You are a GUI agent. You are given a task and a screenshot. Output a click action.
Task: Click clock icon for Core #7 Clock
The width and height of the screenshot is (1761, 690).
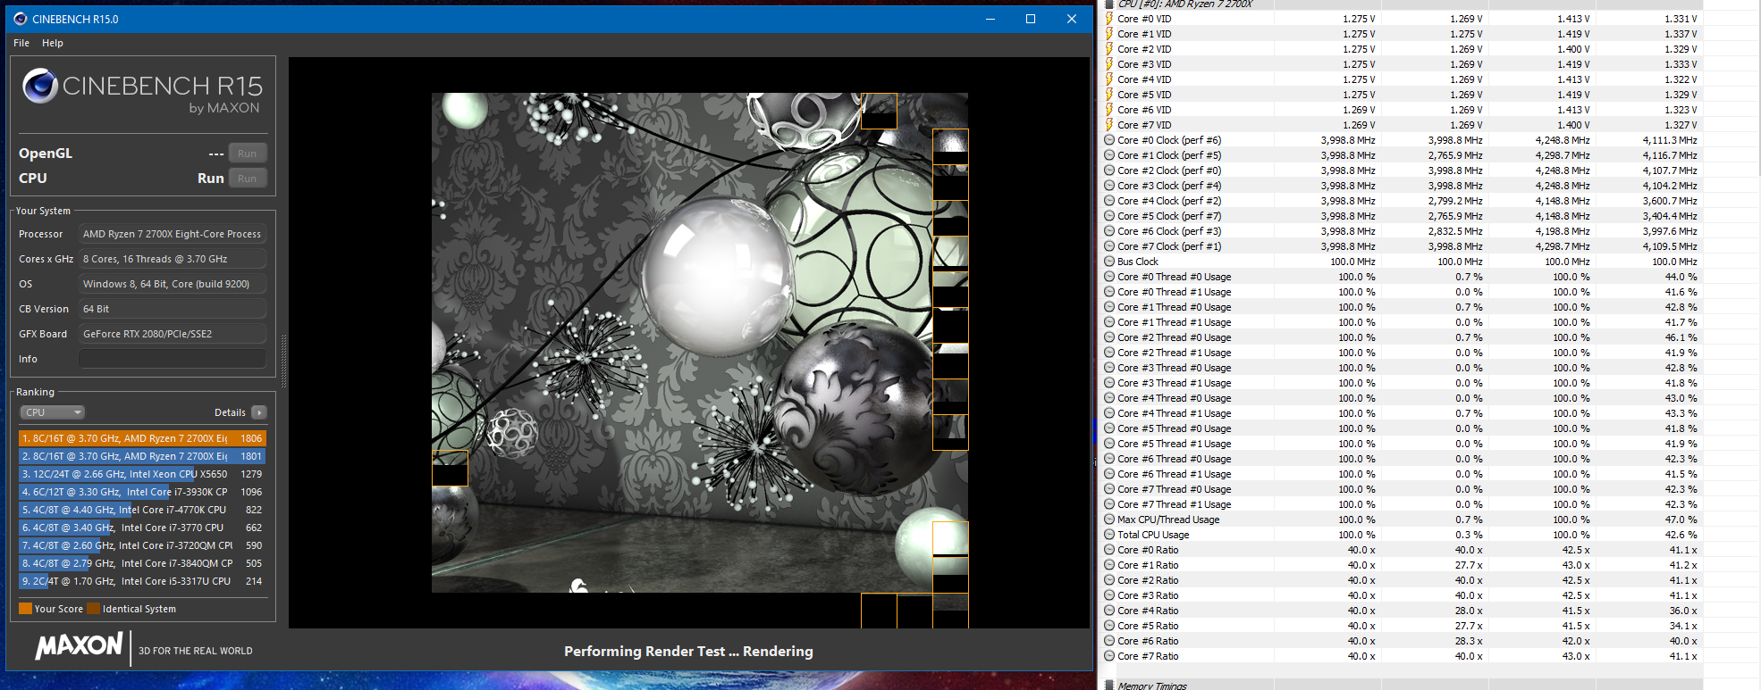1109,246
